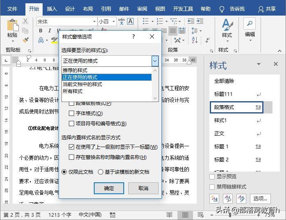Click the Increase Indent icon
Image resolution: width=286 pixels, height=220 pixels.
[200, 21]
